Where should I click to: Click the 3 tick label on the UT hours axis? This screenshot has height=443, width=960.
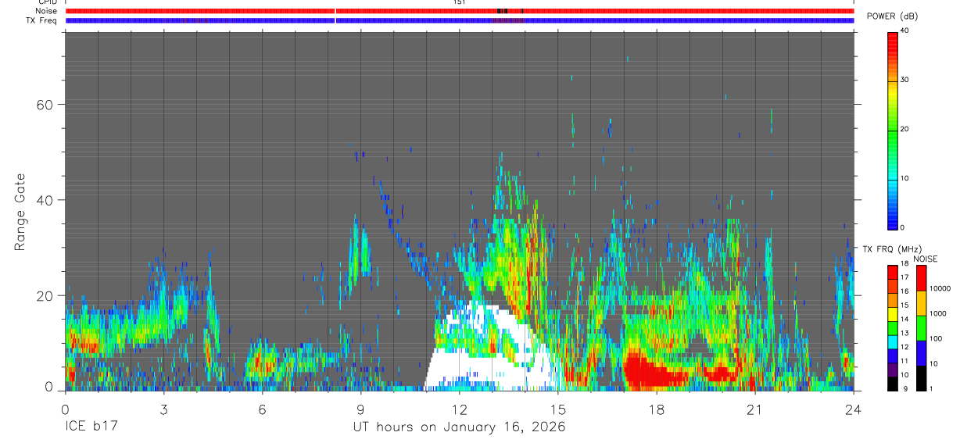point(163,409)
